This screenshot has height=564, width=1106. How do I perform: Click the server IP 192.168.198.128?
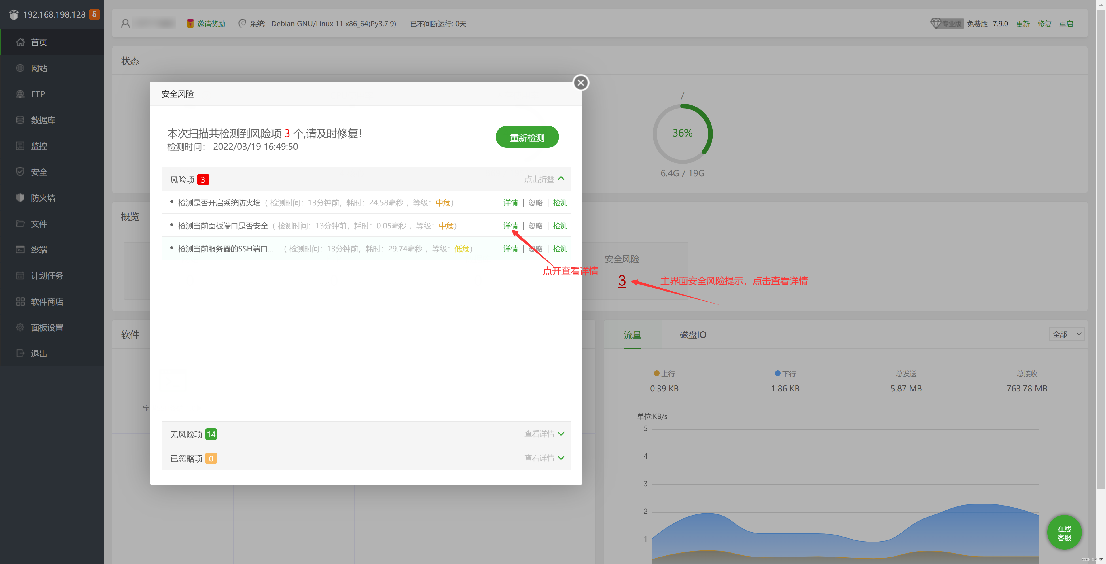pyautogui.click(x=54, y=15)
